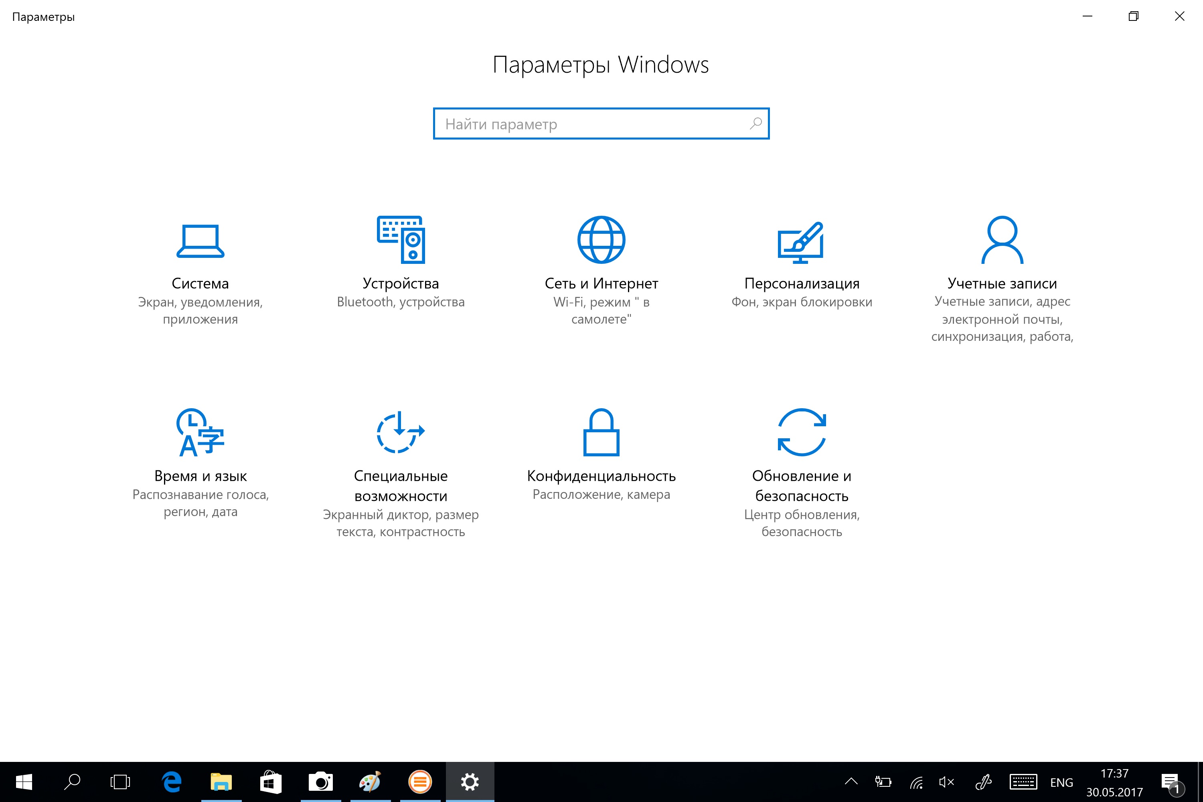Open taskbar search magnifier
This screenshot has width=1203, height=802.
point(72,782)
